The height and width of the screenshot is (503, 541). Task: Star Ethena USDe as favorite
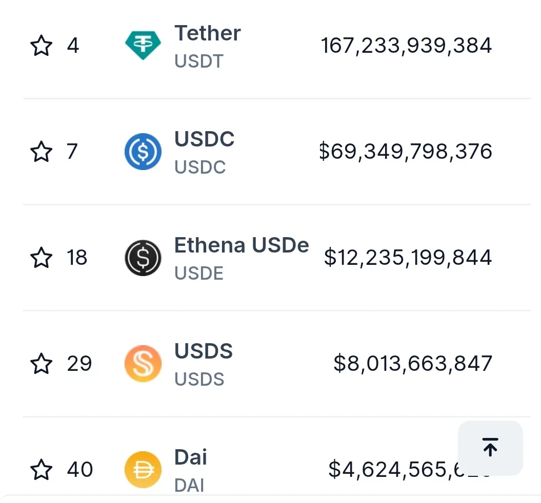click(42, 258)
